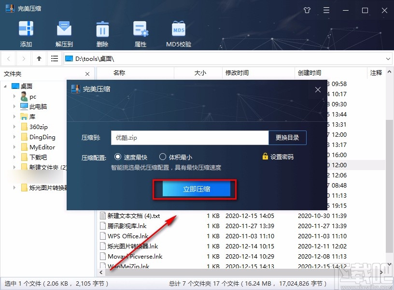The width and height of the screenshot is (394, 290).
Task: Click the scroll-left arrow of the horizontal scrollbar
Action: [x=101, y=273]
